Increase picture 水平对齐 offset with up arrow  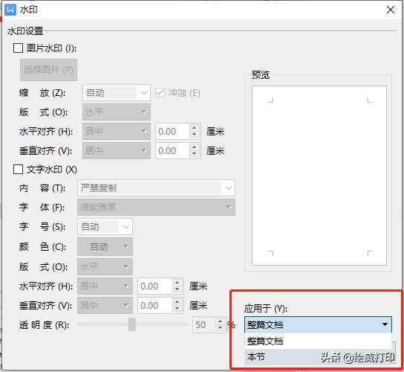pyautogui.click(x=195, y=128)
